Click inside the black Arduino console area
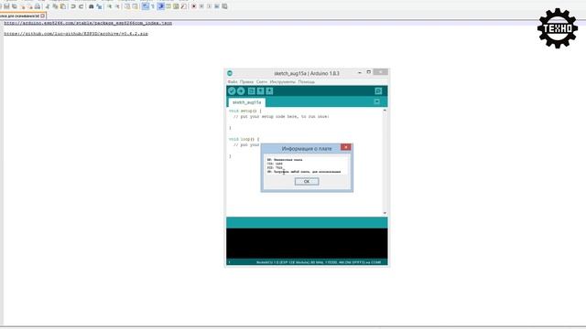The width and height of the screenshot is (586, 329). point(307,243)
